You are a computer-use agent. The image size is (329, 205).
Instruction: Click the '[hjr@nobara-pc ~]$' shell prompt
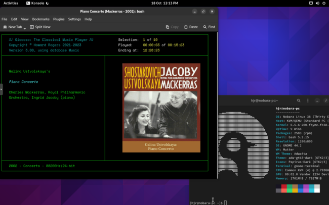(206, 203)
